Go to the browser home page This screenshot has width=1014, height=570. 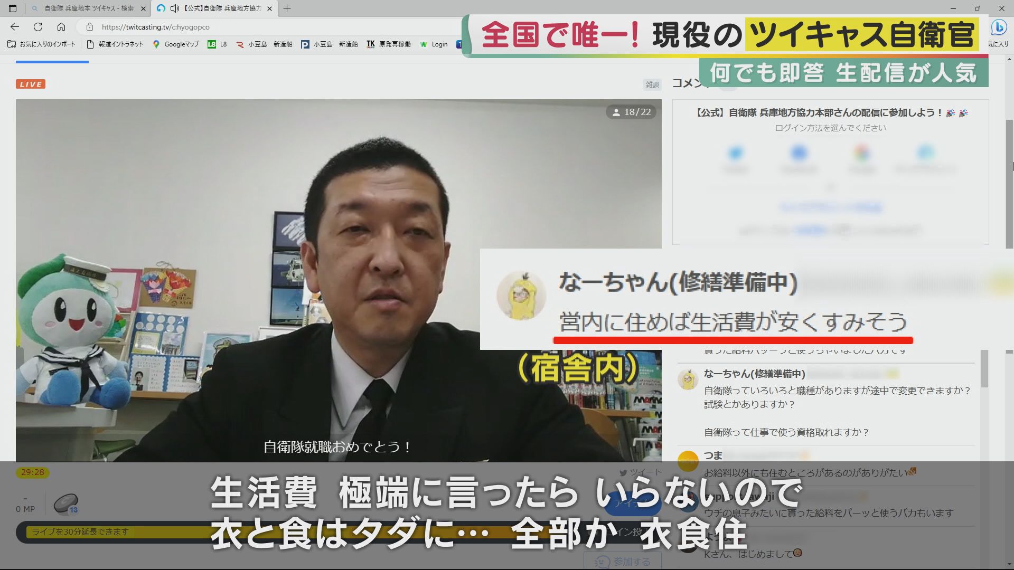(61, 27)
